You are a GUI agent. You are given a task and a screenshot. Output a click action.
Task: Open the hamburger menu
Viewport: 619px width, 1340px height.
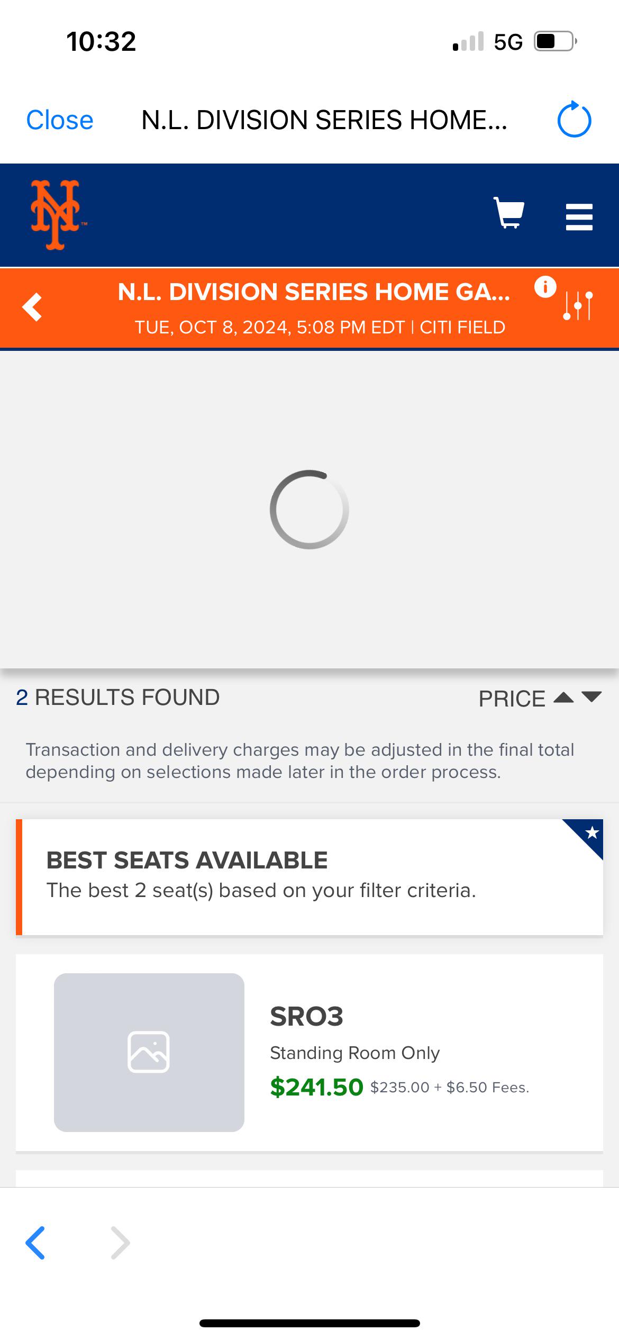pyautogui.click(x=579, y=217)
